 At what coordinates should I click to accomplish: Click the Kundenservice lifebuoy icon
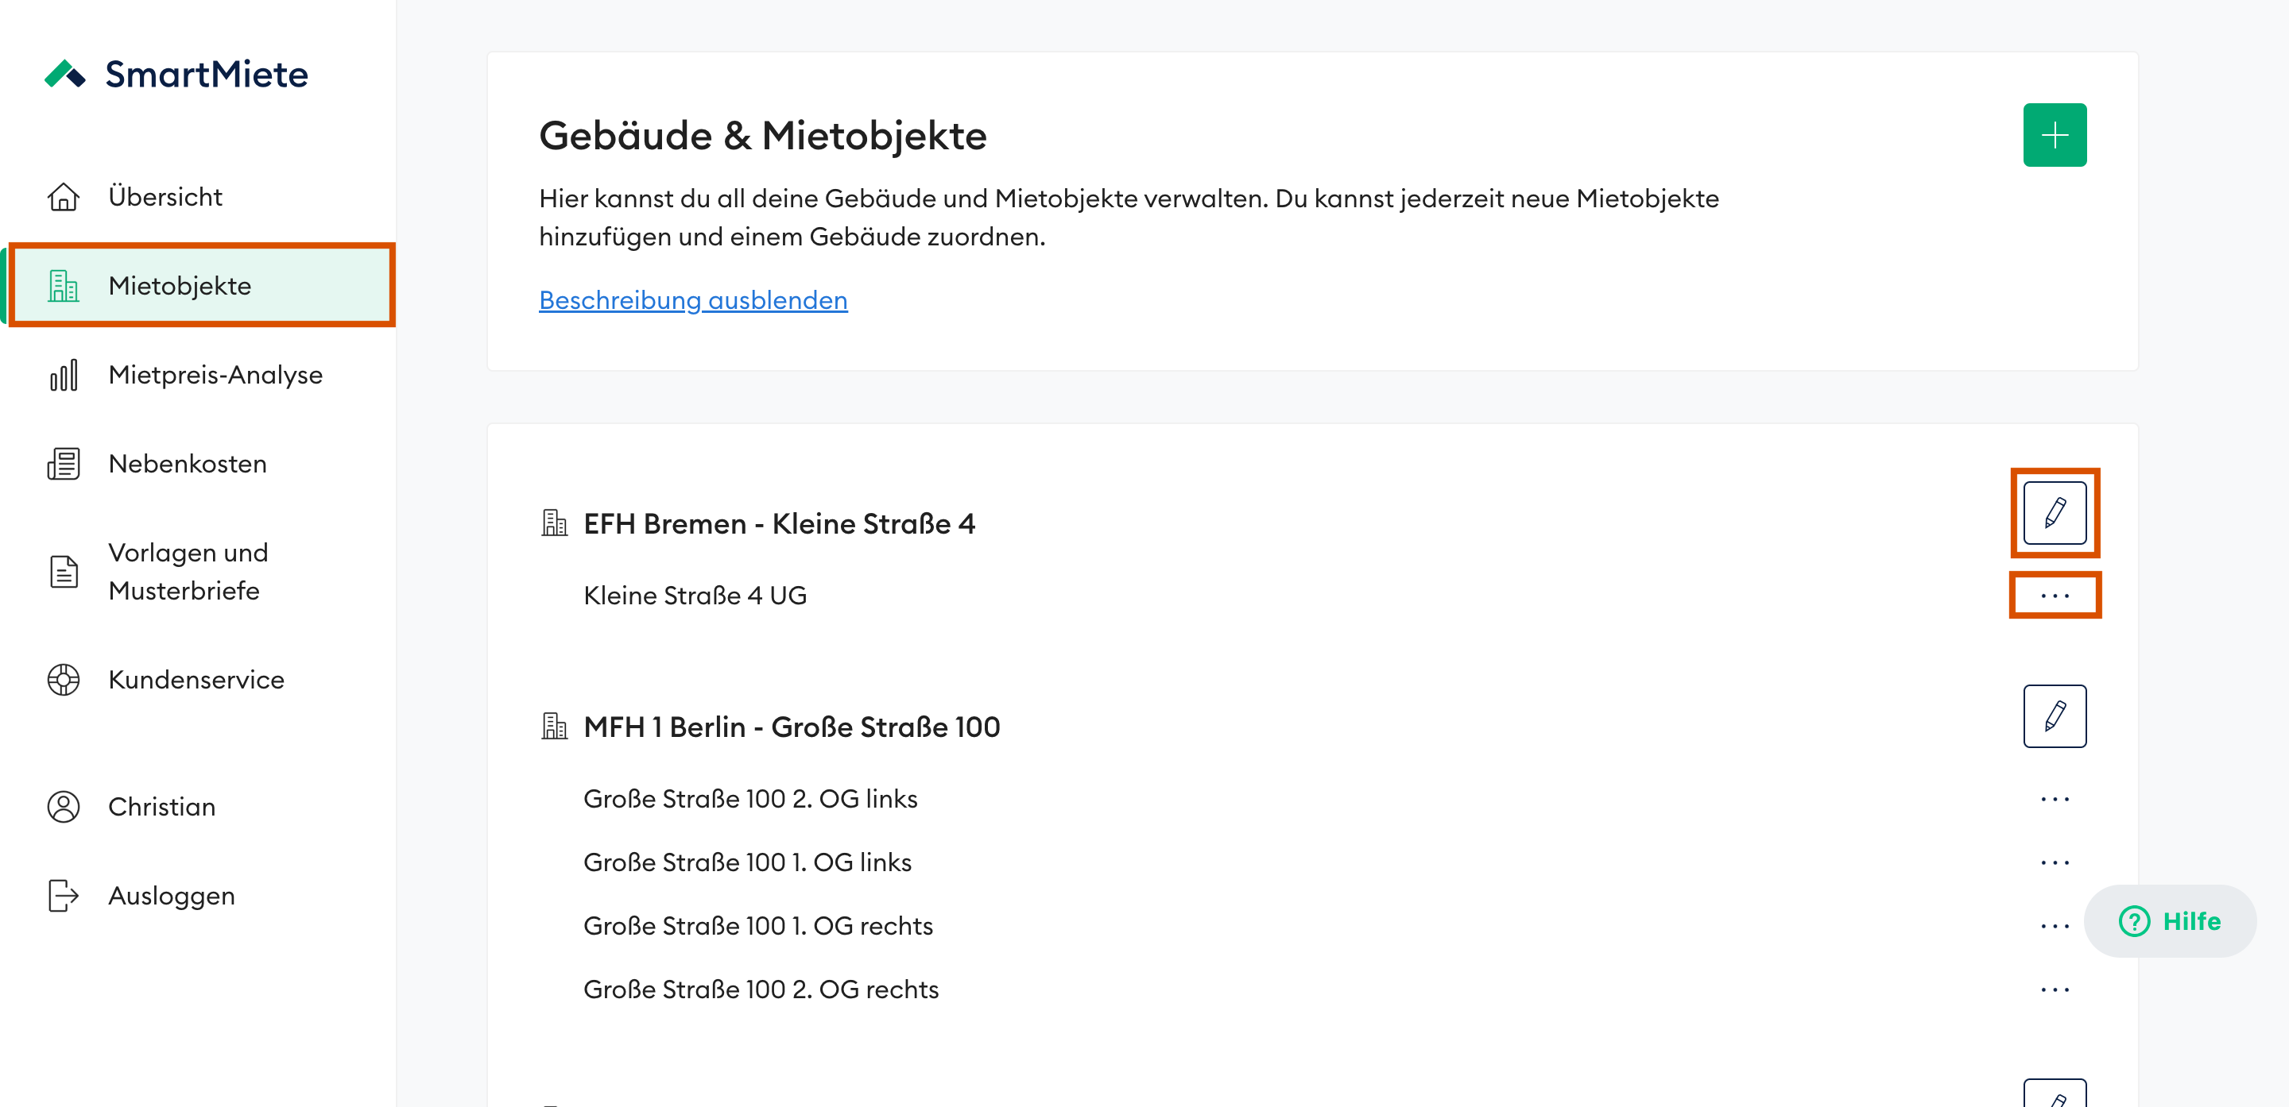(62, 679)
